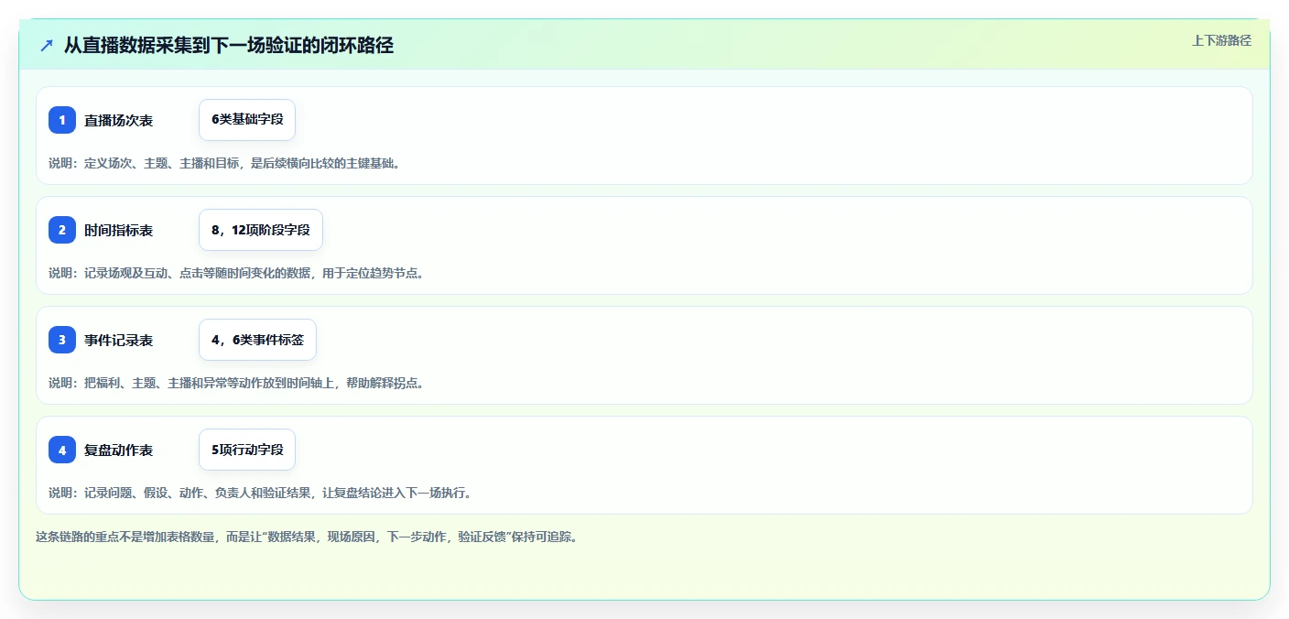Select the 6类基础字段 tag
Screen dimensions: 1289x619
(x=247, y=120)
